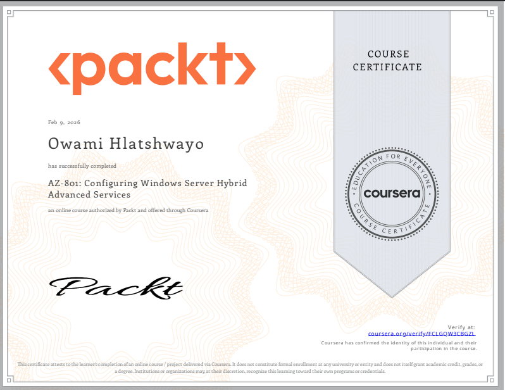Click the 'has successfully completed' line
Viewport: 505px width, 390px height.
pyautogui.click(x=82, y=166)
